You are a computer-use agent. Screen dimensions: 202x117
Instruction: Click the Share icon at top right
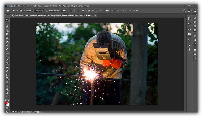[195, 10]
